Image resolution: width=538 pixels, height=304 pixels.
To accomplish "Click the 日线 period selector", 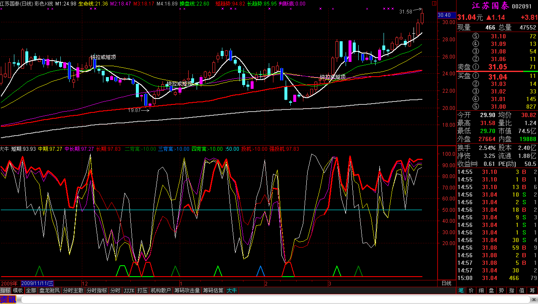I will click(446, 283).
